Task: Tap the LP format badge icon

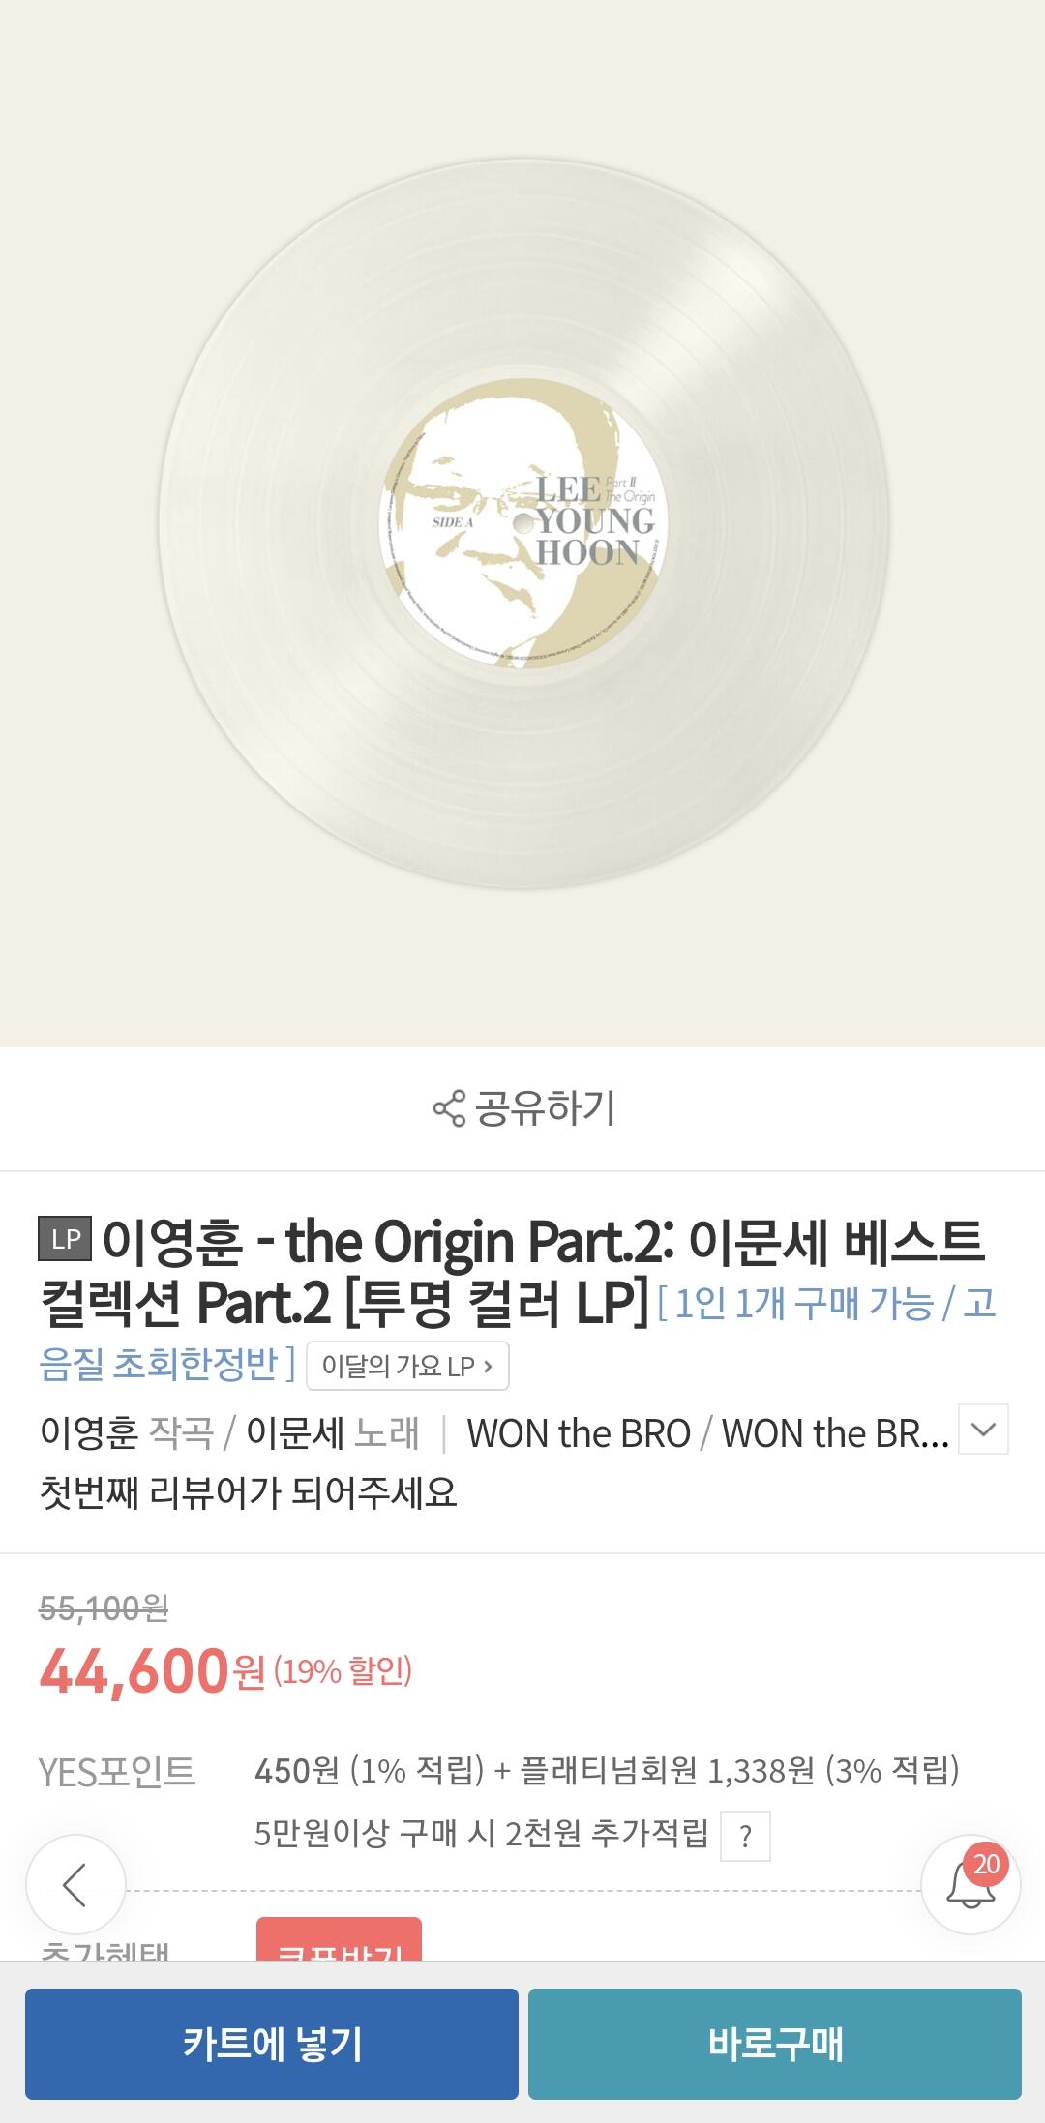Action: pos(65,1239)
